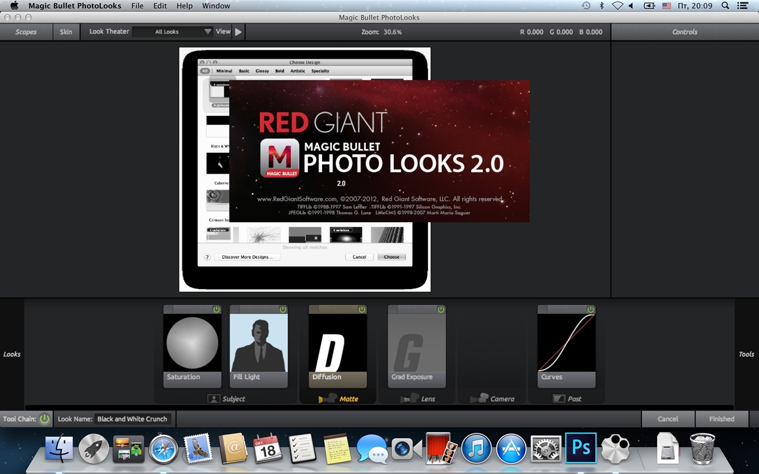Viewport: 759px width, 474px height.
Task: Expand the Looks drawer on left
Action: pos(12,354)
